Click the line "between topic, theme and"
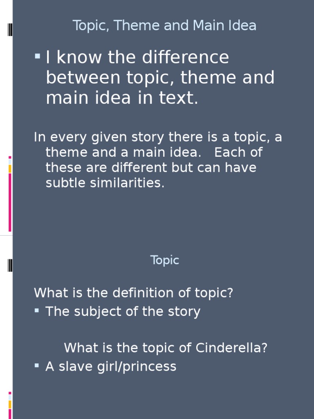Image resolution: width=314 pixels, height=419 pixels. click(160, 78)
